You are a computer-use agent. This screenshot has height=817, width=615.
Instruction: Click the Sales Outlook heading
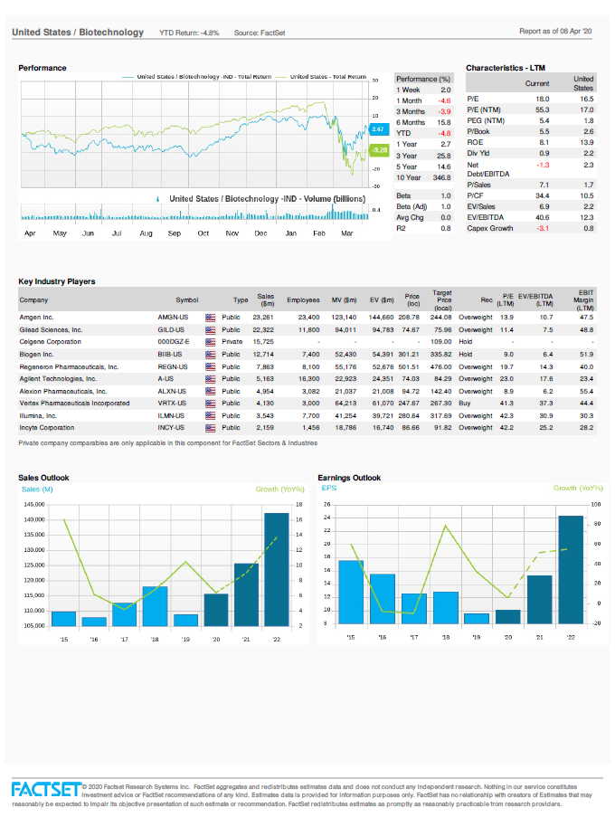tap(43, 478)
